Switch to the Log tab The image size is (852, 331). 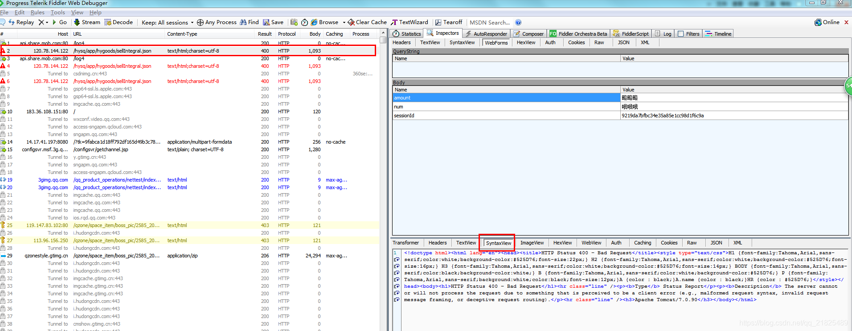[x=663, y=33]
